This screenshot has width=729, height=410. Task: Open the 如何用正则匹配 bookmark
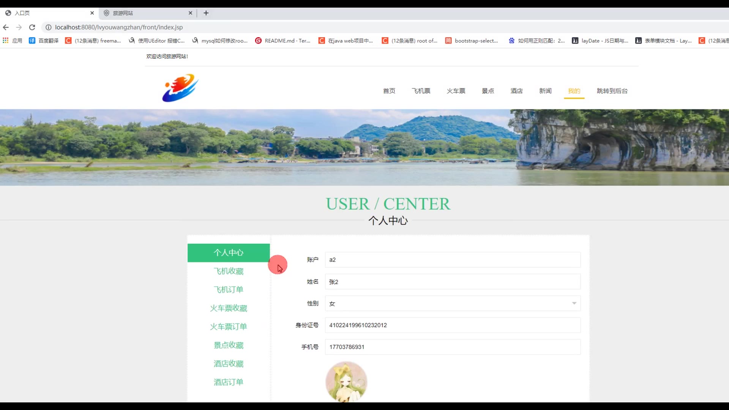tap(537, 41)
